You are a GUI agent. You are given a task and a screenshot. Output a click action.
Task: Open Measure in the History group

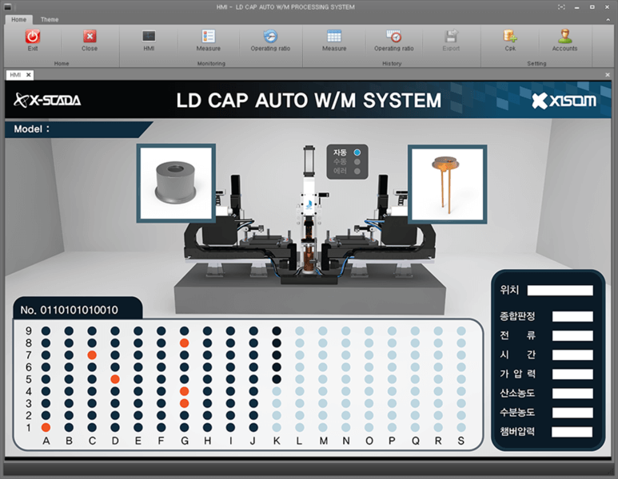coord(334,37)
